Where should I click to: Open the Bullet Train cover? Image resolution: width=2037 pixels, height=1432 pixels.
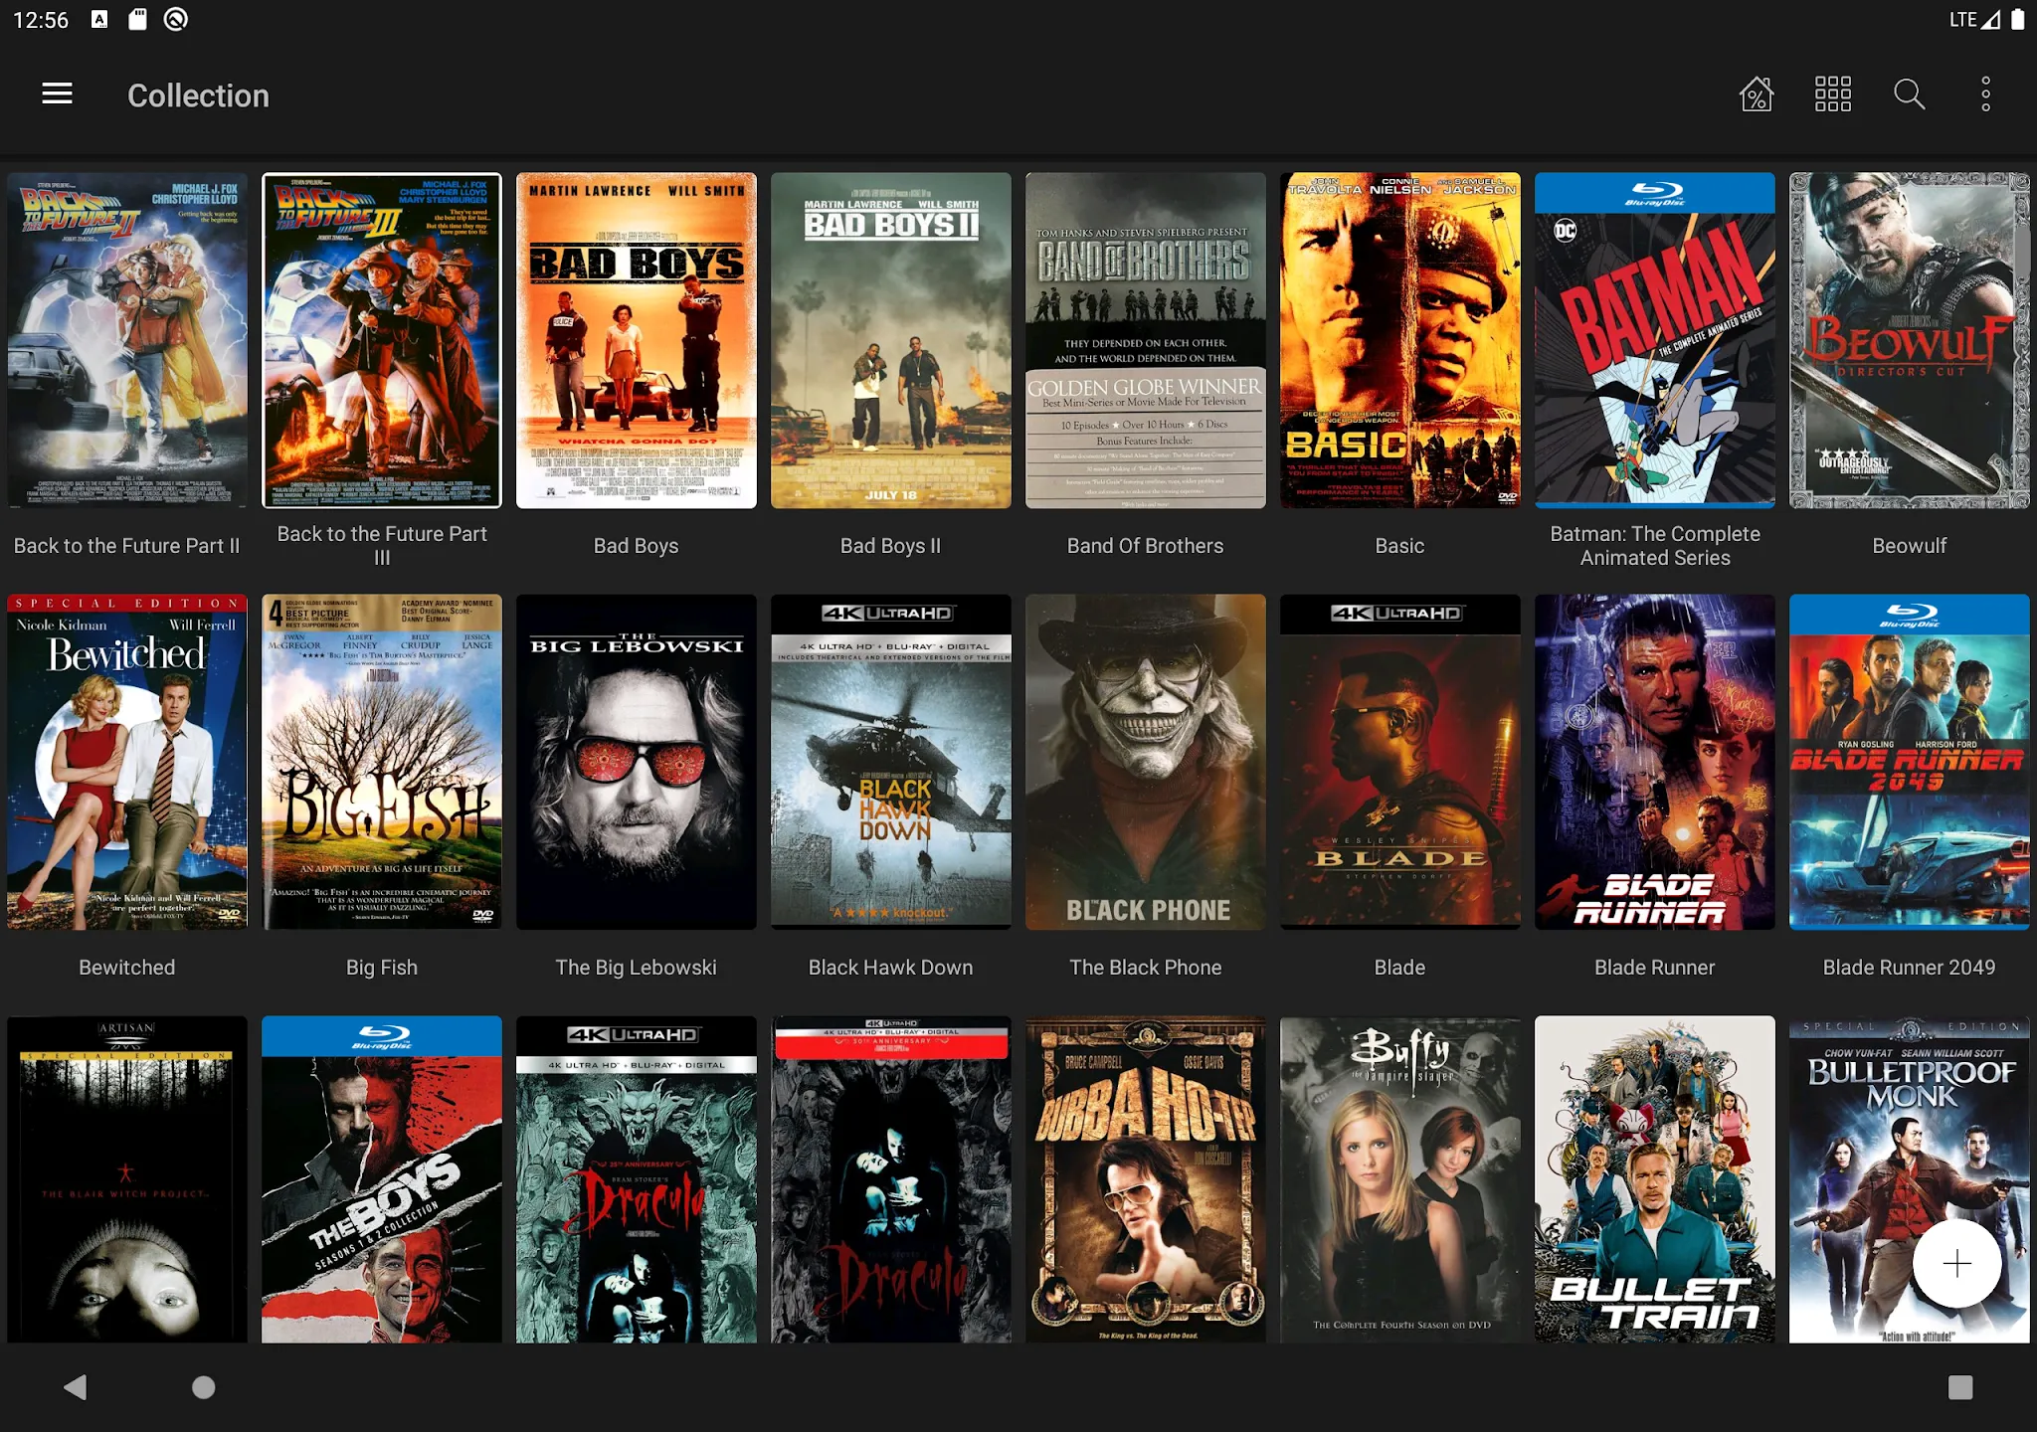[x=1655, y=1179]
